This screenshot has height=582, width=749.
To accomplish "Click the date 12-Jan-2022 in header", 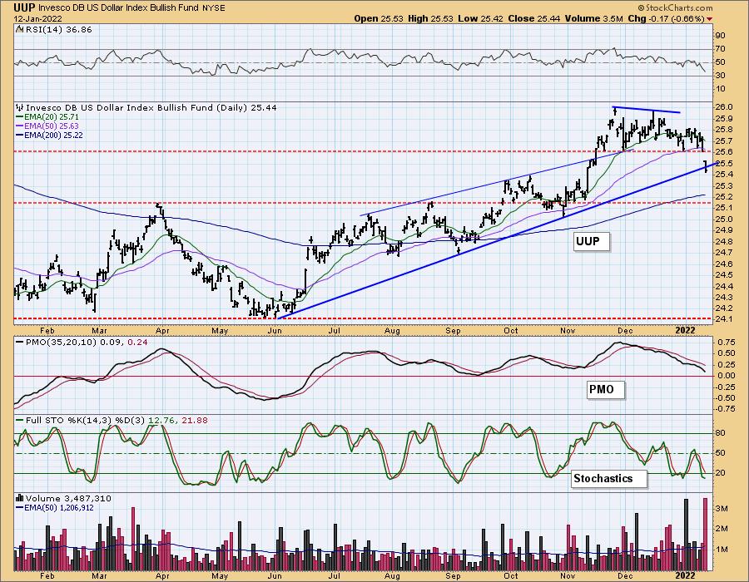I will [36, 18].
